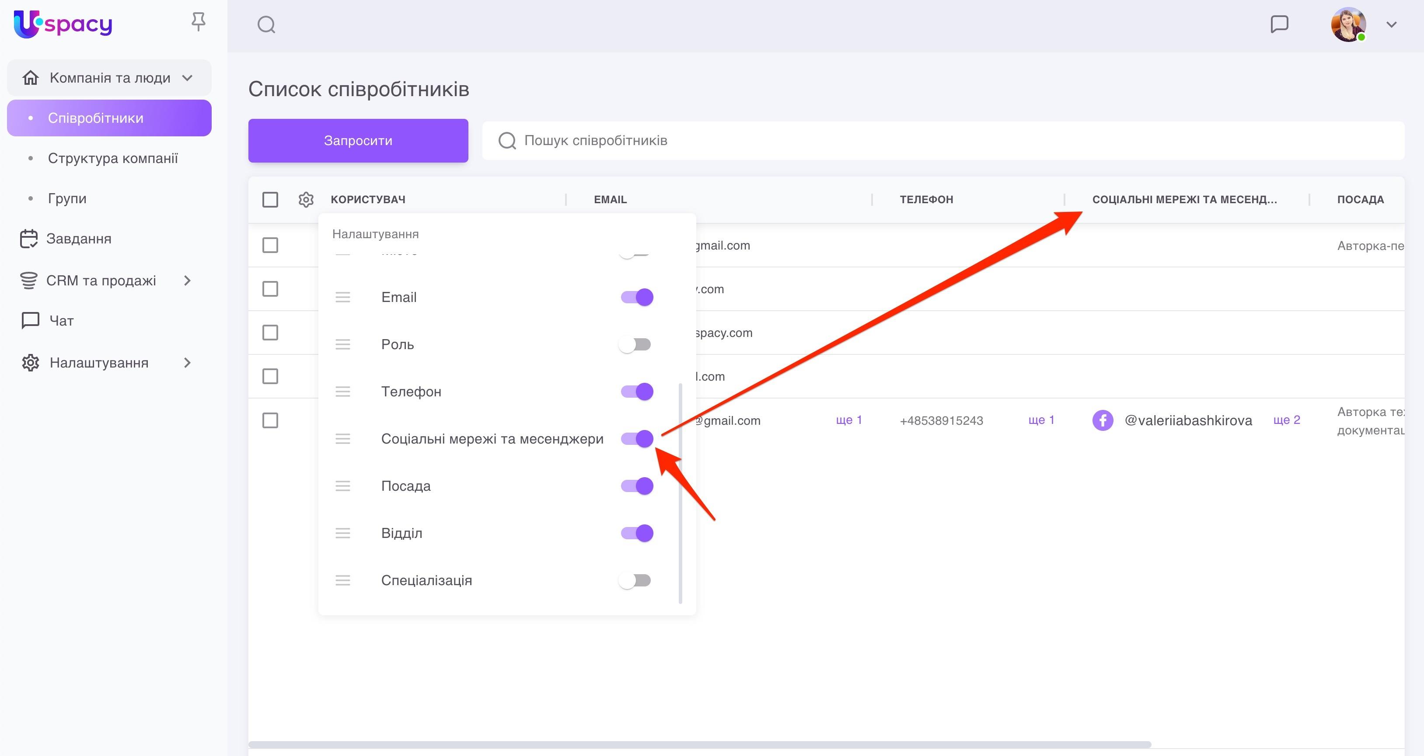Click the Facebook icon beside @valeriiabashkirova
This screenshot has height=756, width=1424.
[x=1102, y=421]
